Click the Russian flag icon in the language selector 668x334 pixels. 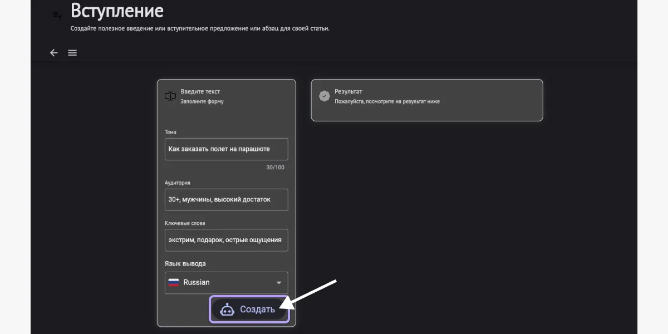tap(174, 283)
